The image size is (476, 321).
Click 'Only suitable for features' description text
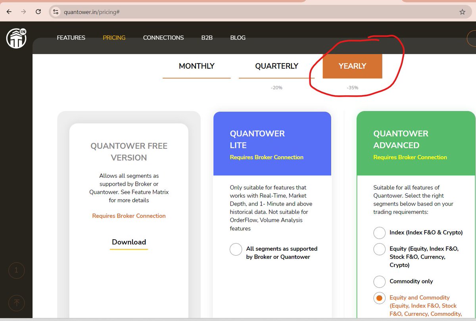(x=271, y=208)
